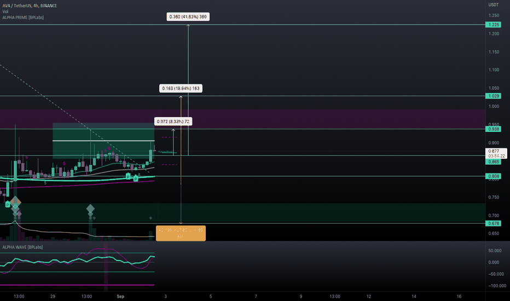Click the 12 date label on the time axis
Image resolution: width=510 pixels, height=301 pixels.
(369, 297)
